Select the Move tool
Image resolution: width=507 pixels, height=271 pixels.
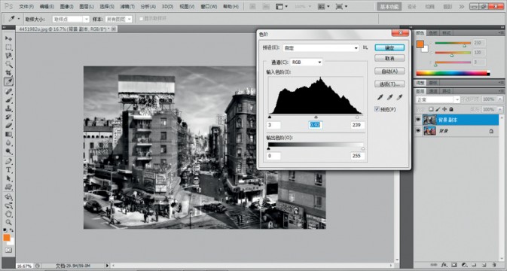8,38
